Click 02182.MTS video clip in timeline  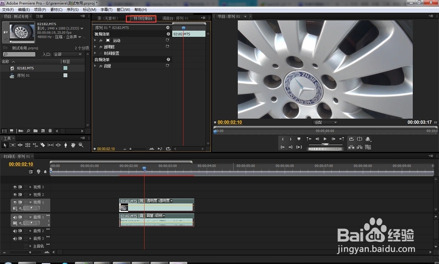(157, 205)
